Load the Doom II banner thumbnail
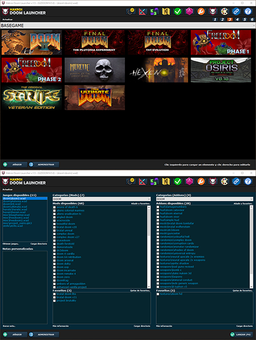 [32, 42]
